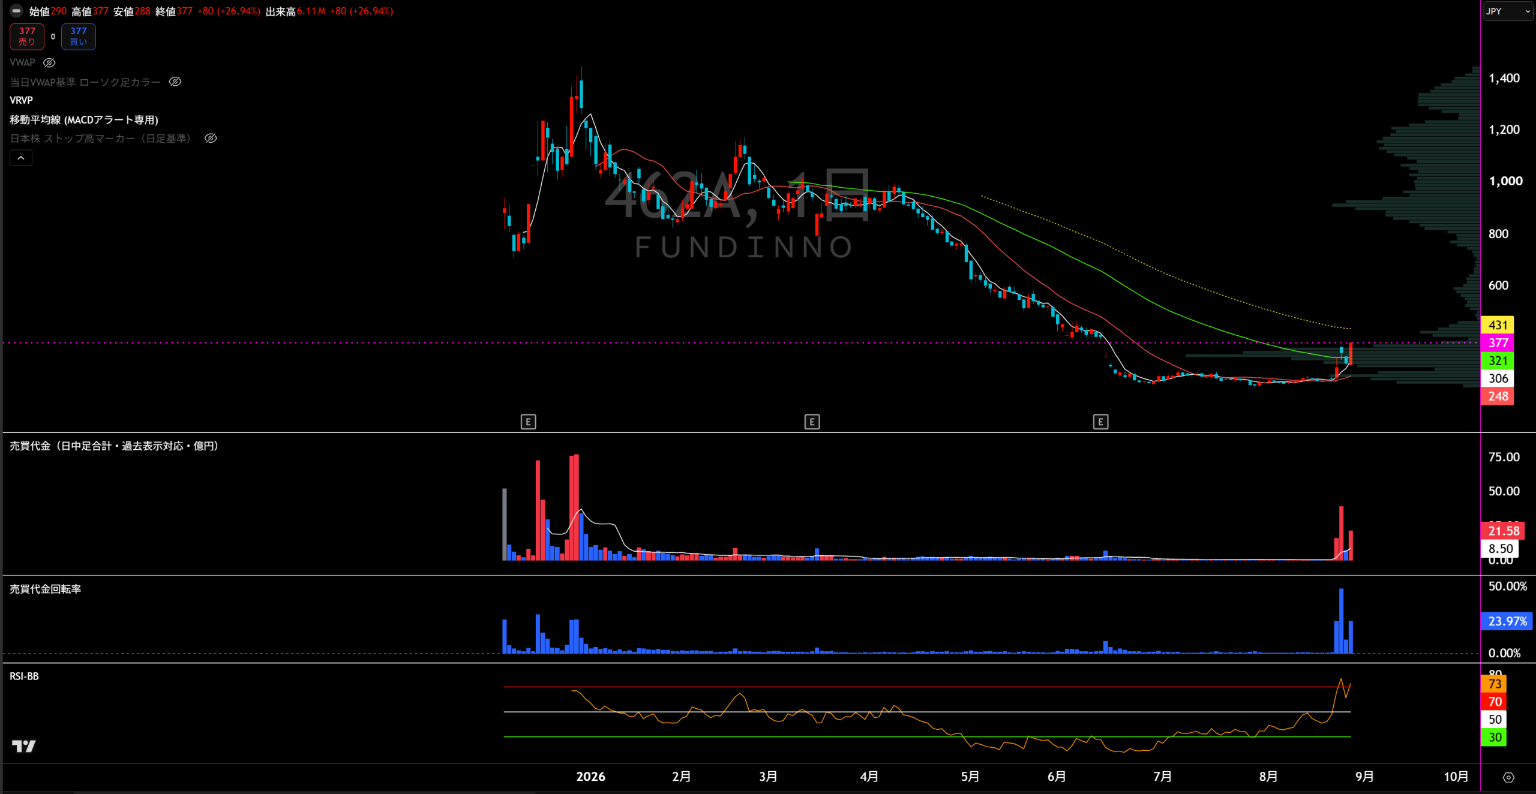Viewport: 1536px width, 794px height.
Task: Click the 377 買い buy button
Action: click(79, 37)
